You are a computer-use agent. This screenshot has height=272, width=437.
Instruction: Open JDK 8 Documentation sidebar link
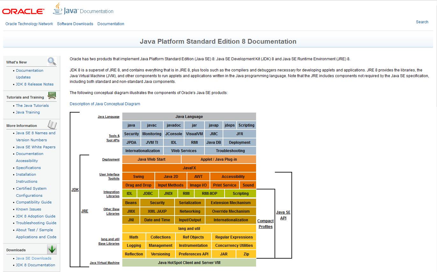(x=35, y=265)
